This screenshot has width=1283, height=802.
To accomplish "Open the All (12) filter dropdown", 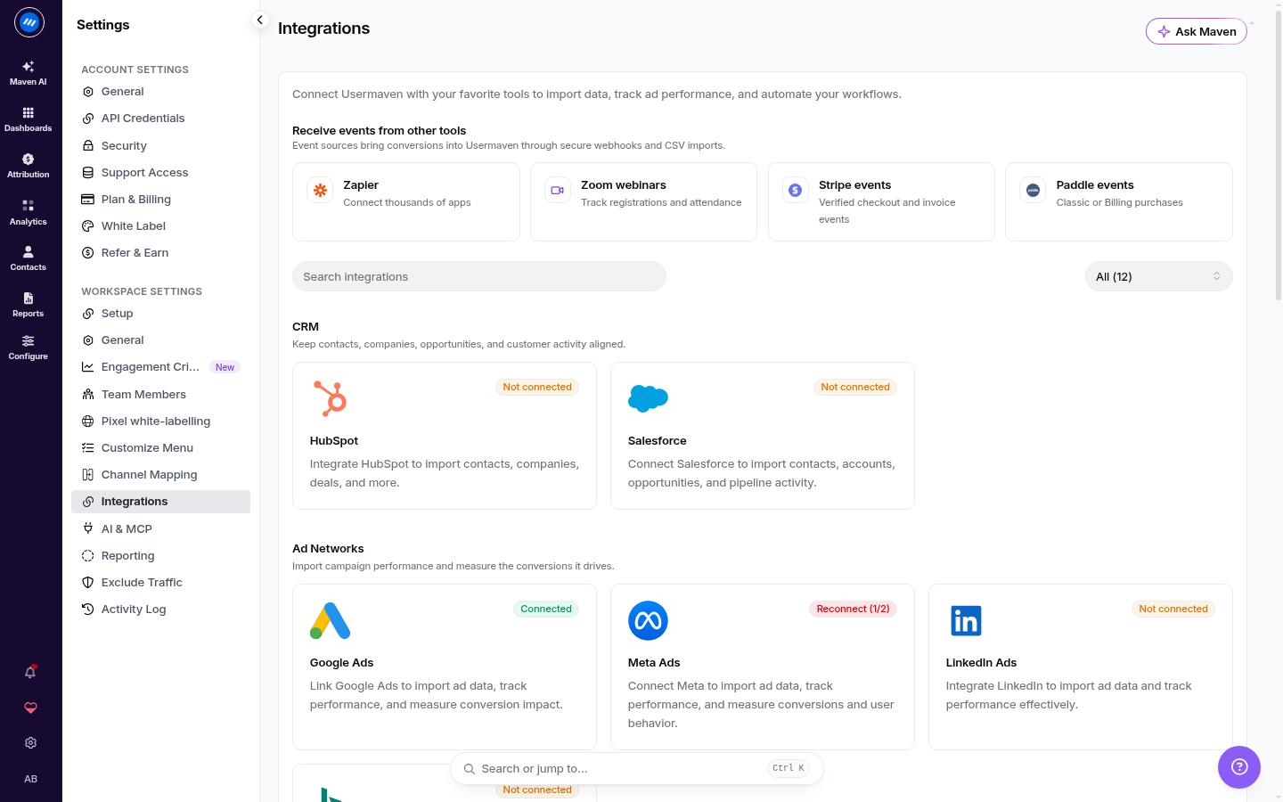I will (x=1158, y=276).
